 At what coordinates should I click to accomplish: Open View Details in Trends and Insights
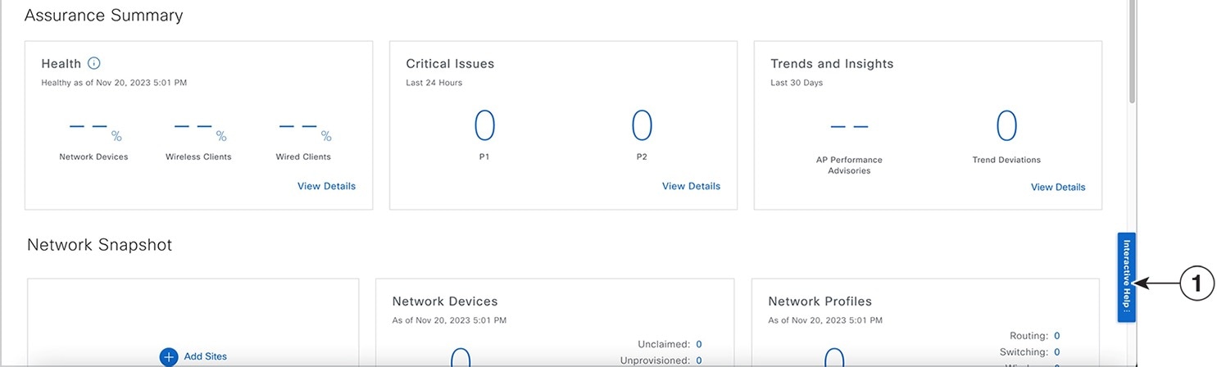[x=1057, y=187]
